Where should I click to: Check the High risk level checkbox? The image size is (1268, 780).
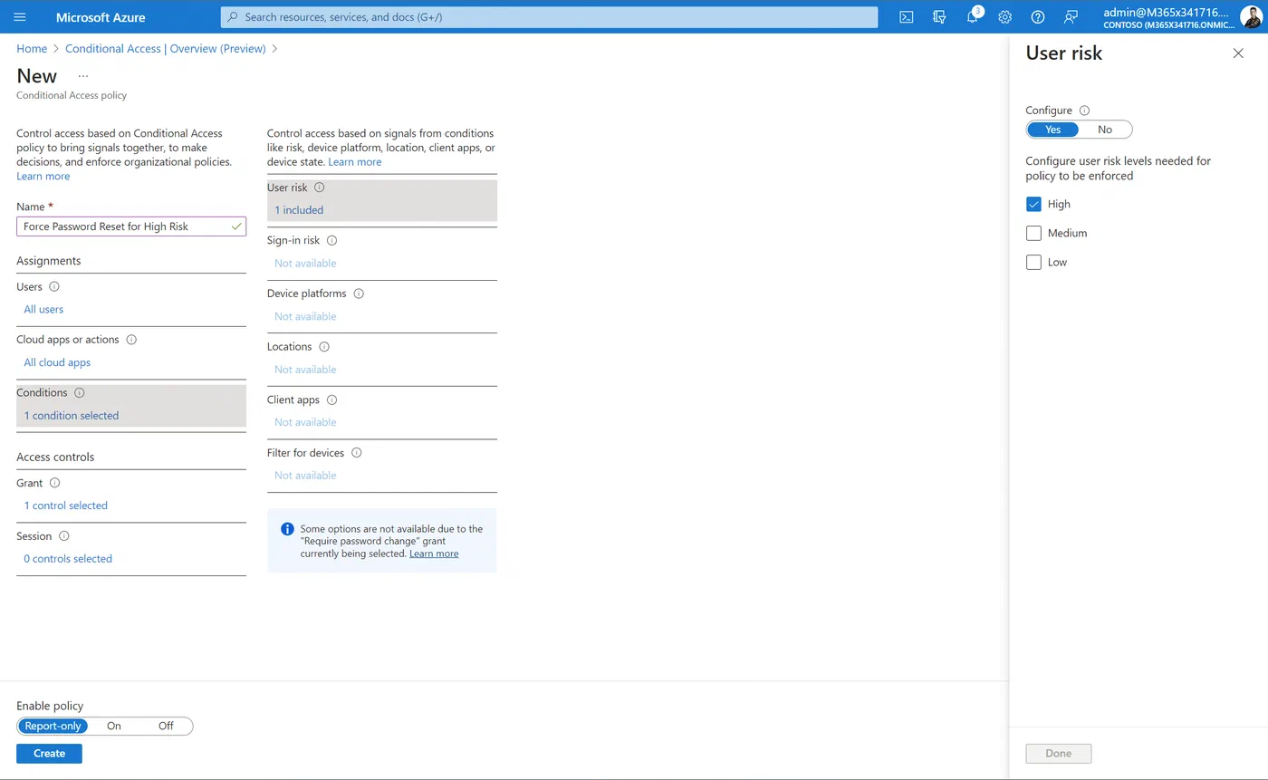pos(1033,204)
